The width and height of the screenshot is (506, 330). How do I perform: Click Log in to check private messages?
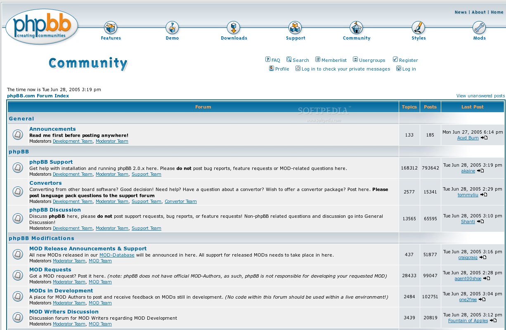pyautogui.click(x=346, y=69)
